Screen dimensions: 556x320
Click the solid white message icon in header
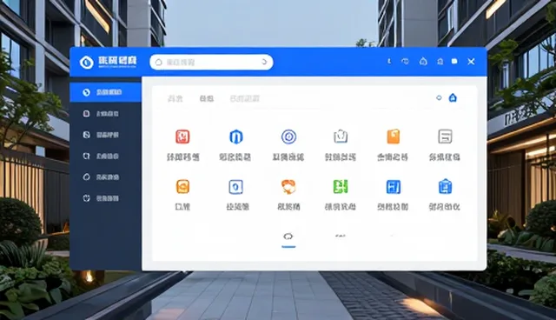454,62
